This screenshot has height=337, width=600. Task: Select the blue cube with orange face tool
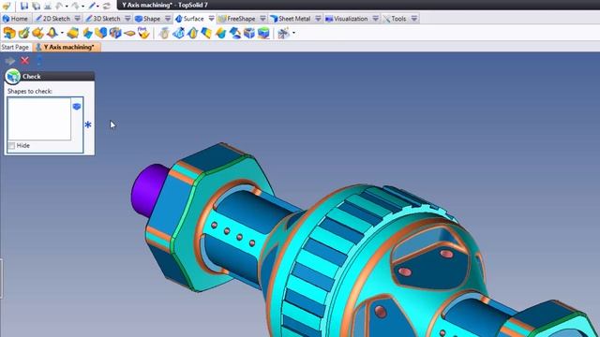pyautogui.click(x=115, y=33)
